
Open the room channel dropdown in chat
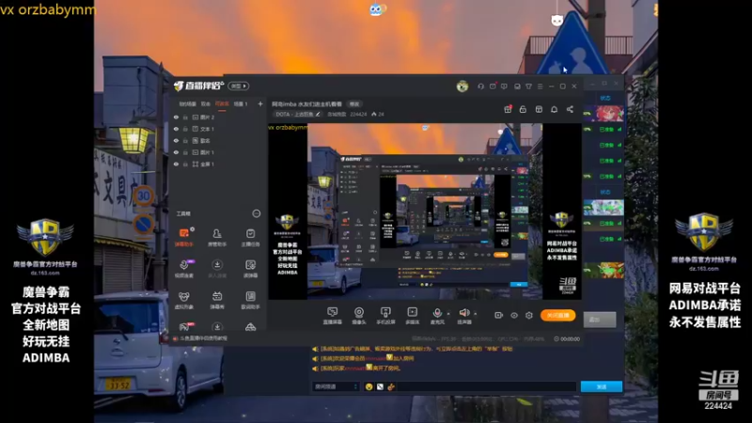pyautogui.click(x=336, y=386)
